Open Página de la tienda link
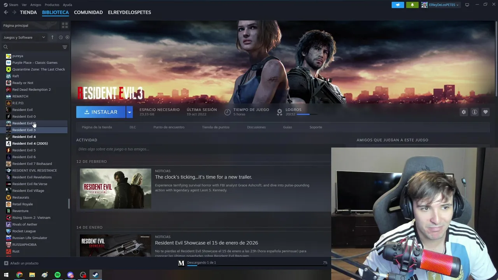 pyautogui.click(x=97, y=127)
